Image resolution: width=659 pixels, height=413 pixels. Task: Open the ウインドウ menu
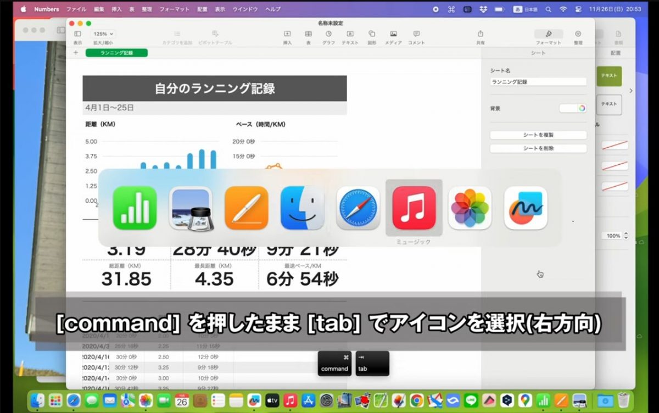(x=245, y=9)
